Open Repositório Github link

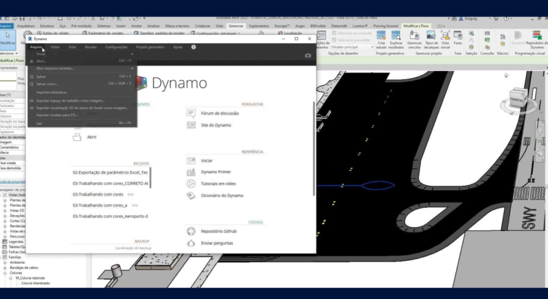(219, 232)
